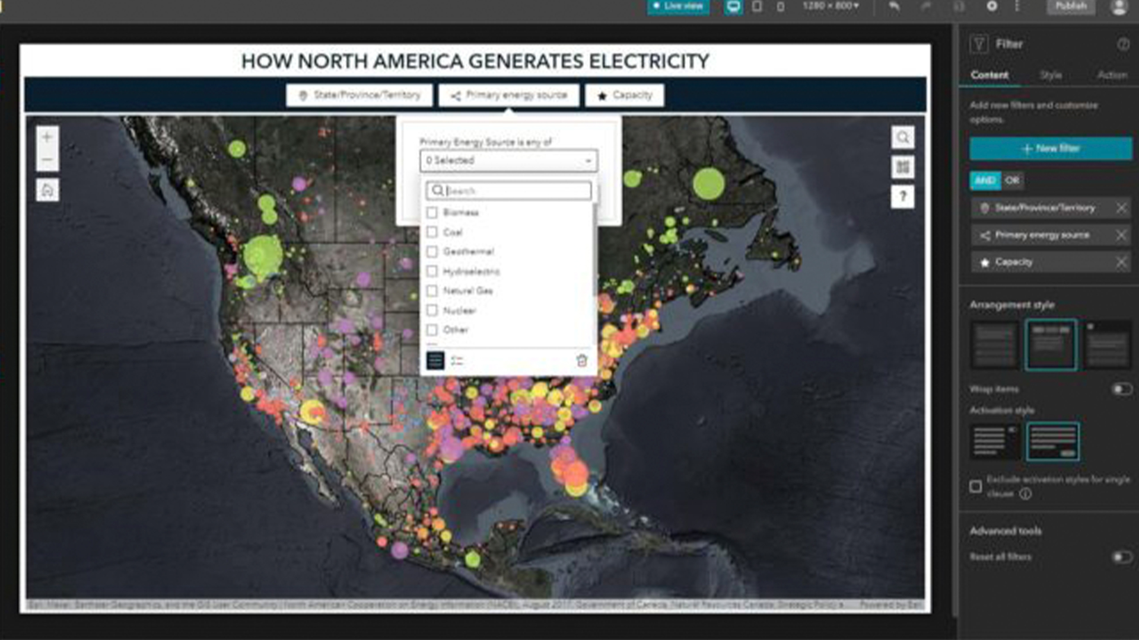Click the question mark help widget

[x=903, y=197]
